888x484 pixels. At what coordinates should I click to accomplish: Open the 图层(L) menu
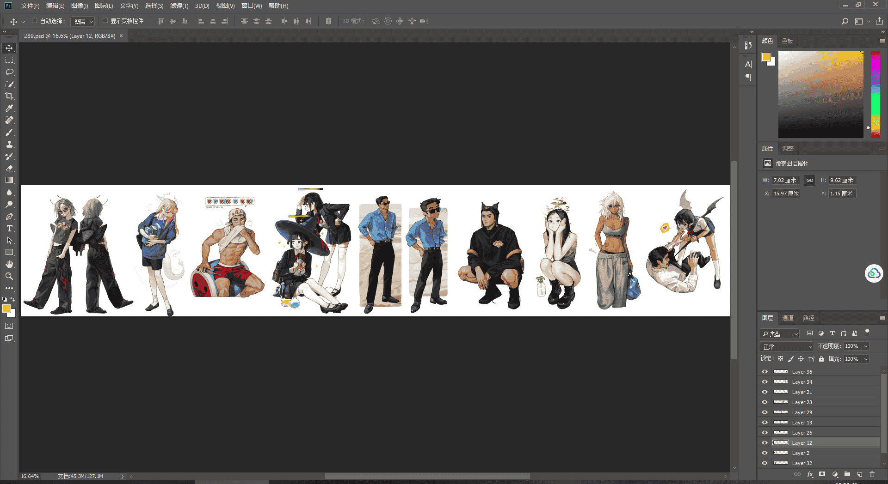tap(104, 6)
